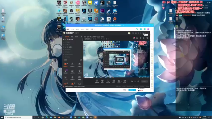Show hidden system tray icons chevron
212x119 pixels.
click(188, 117)
